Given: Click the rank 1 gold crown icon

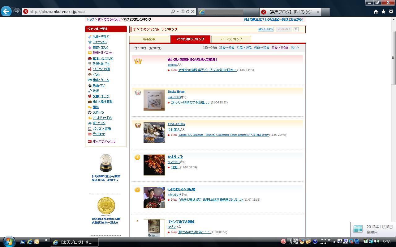Looking at the screenshot, I should tap(138, 61).
